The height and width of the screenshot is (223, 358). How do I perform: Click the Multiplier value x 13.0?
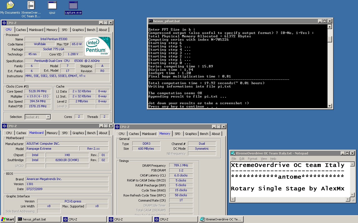click(x=38, y=96)
